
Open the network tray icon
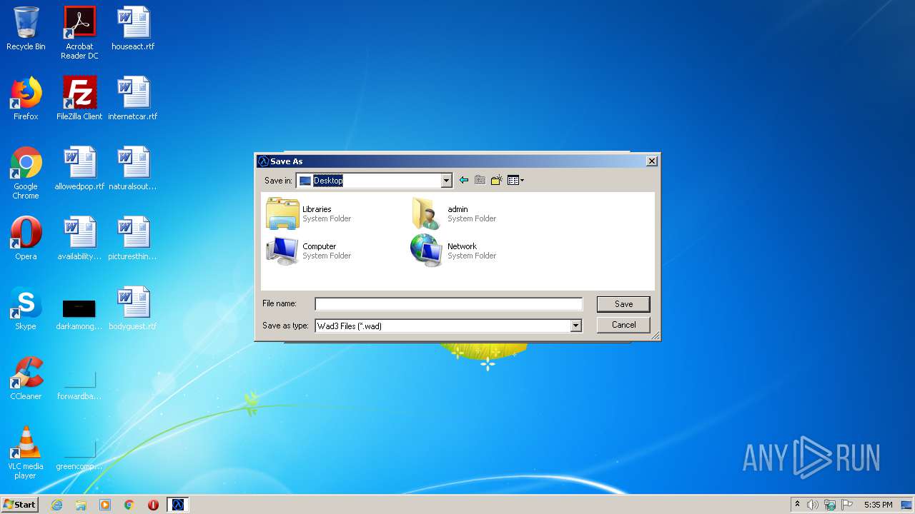click(830, 505)
